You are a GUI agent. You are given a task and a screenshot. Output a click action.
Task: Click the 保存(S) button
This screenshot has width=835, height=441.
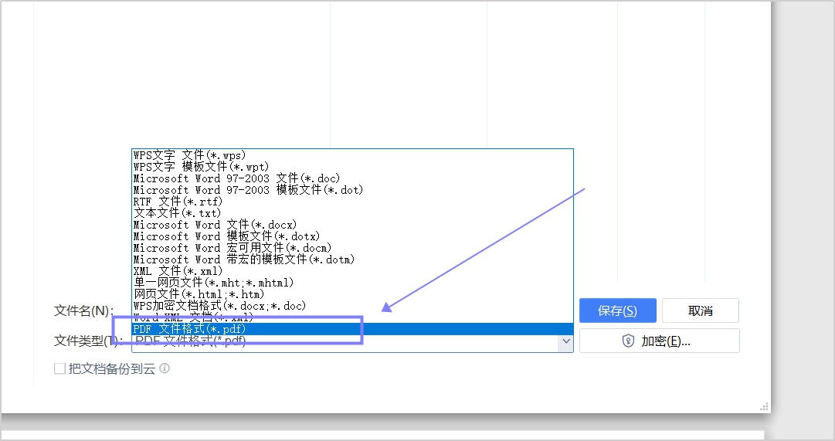coord(618,310)
